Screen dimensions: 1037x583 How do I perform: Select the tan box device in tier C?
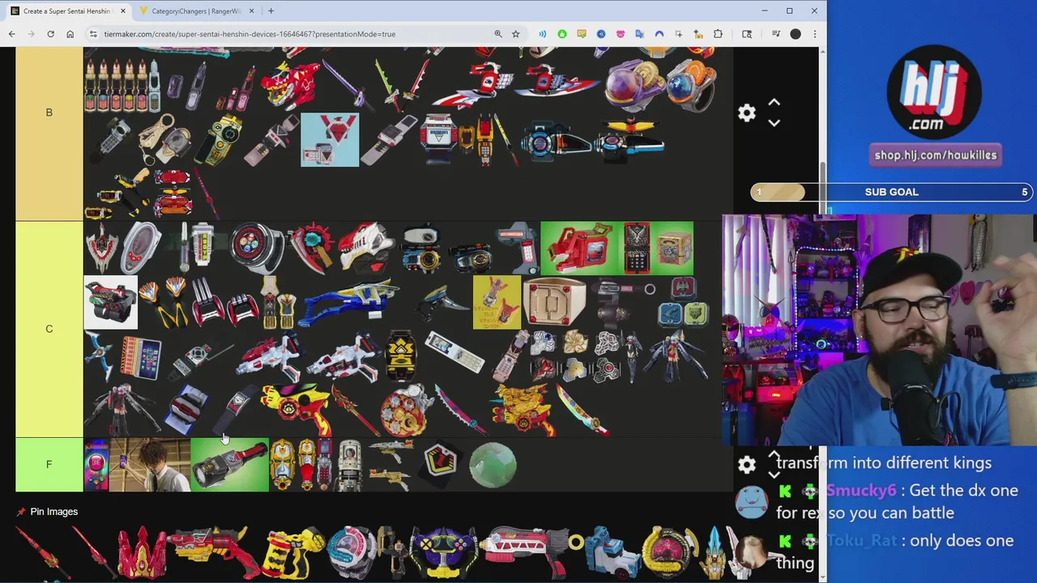point(555,302)
